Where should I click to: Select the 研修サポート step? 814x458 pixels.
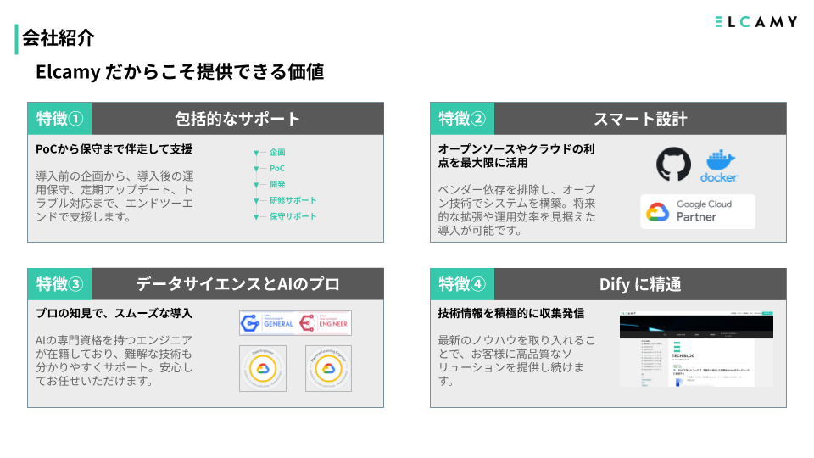coord(293,200)
